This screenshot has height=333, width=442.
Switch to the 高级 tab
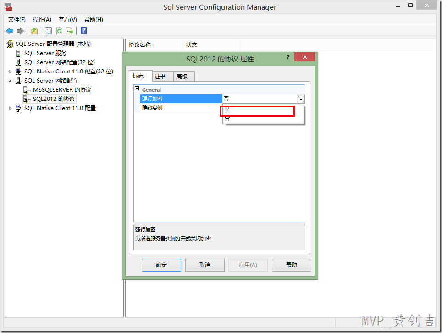point(184,77)
